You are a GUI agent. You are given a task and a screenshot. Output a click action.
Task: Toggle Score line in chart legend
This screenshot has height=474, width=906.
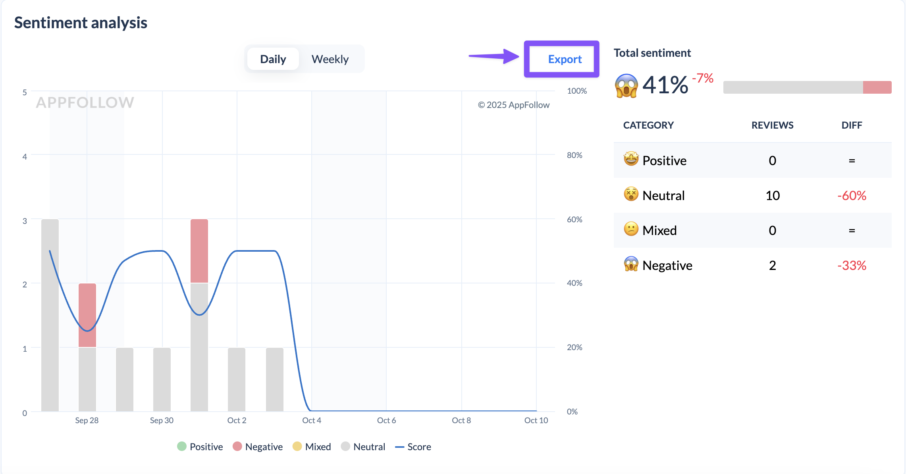[413, 447]
